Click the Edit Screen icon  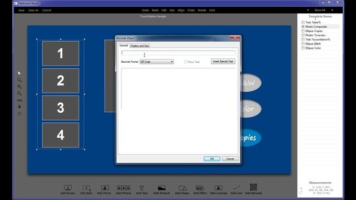pos(68,188)
